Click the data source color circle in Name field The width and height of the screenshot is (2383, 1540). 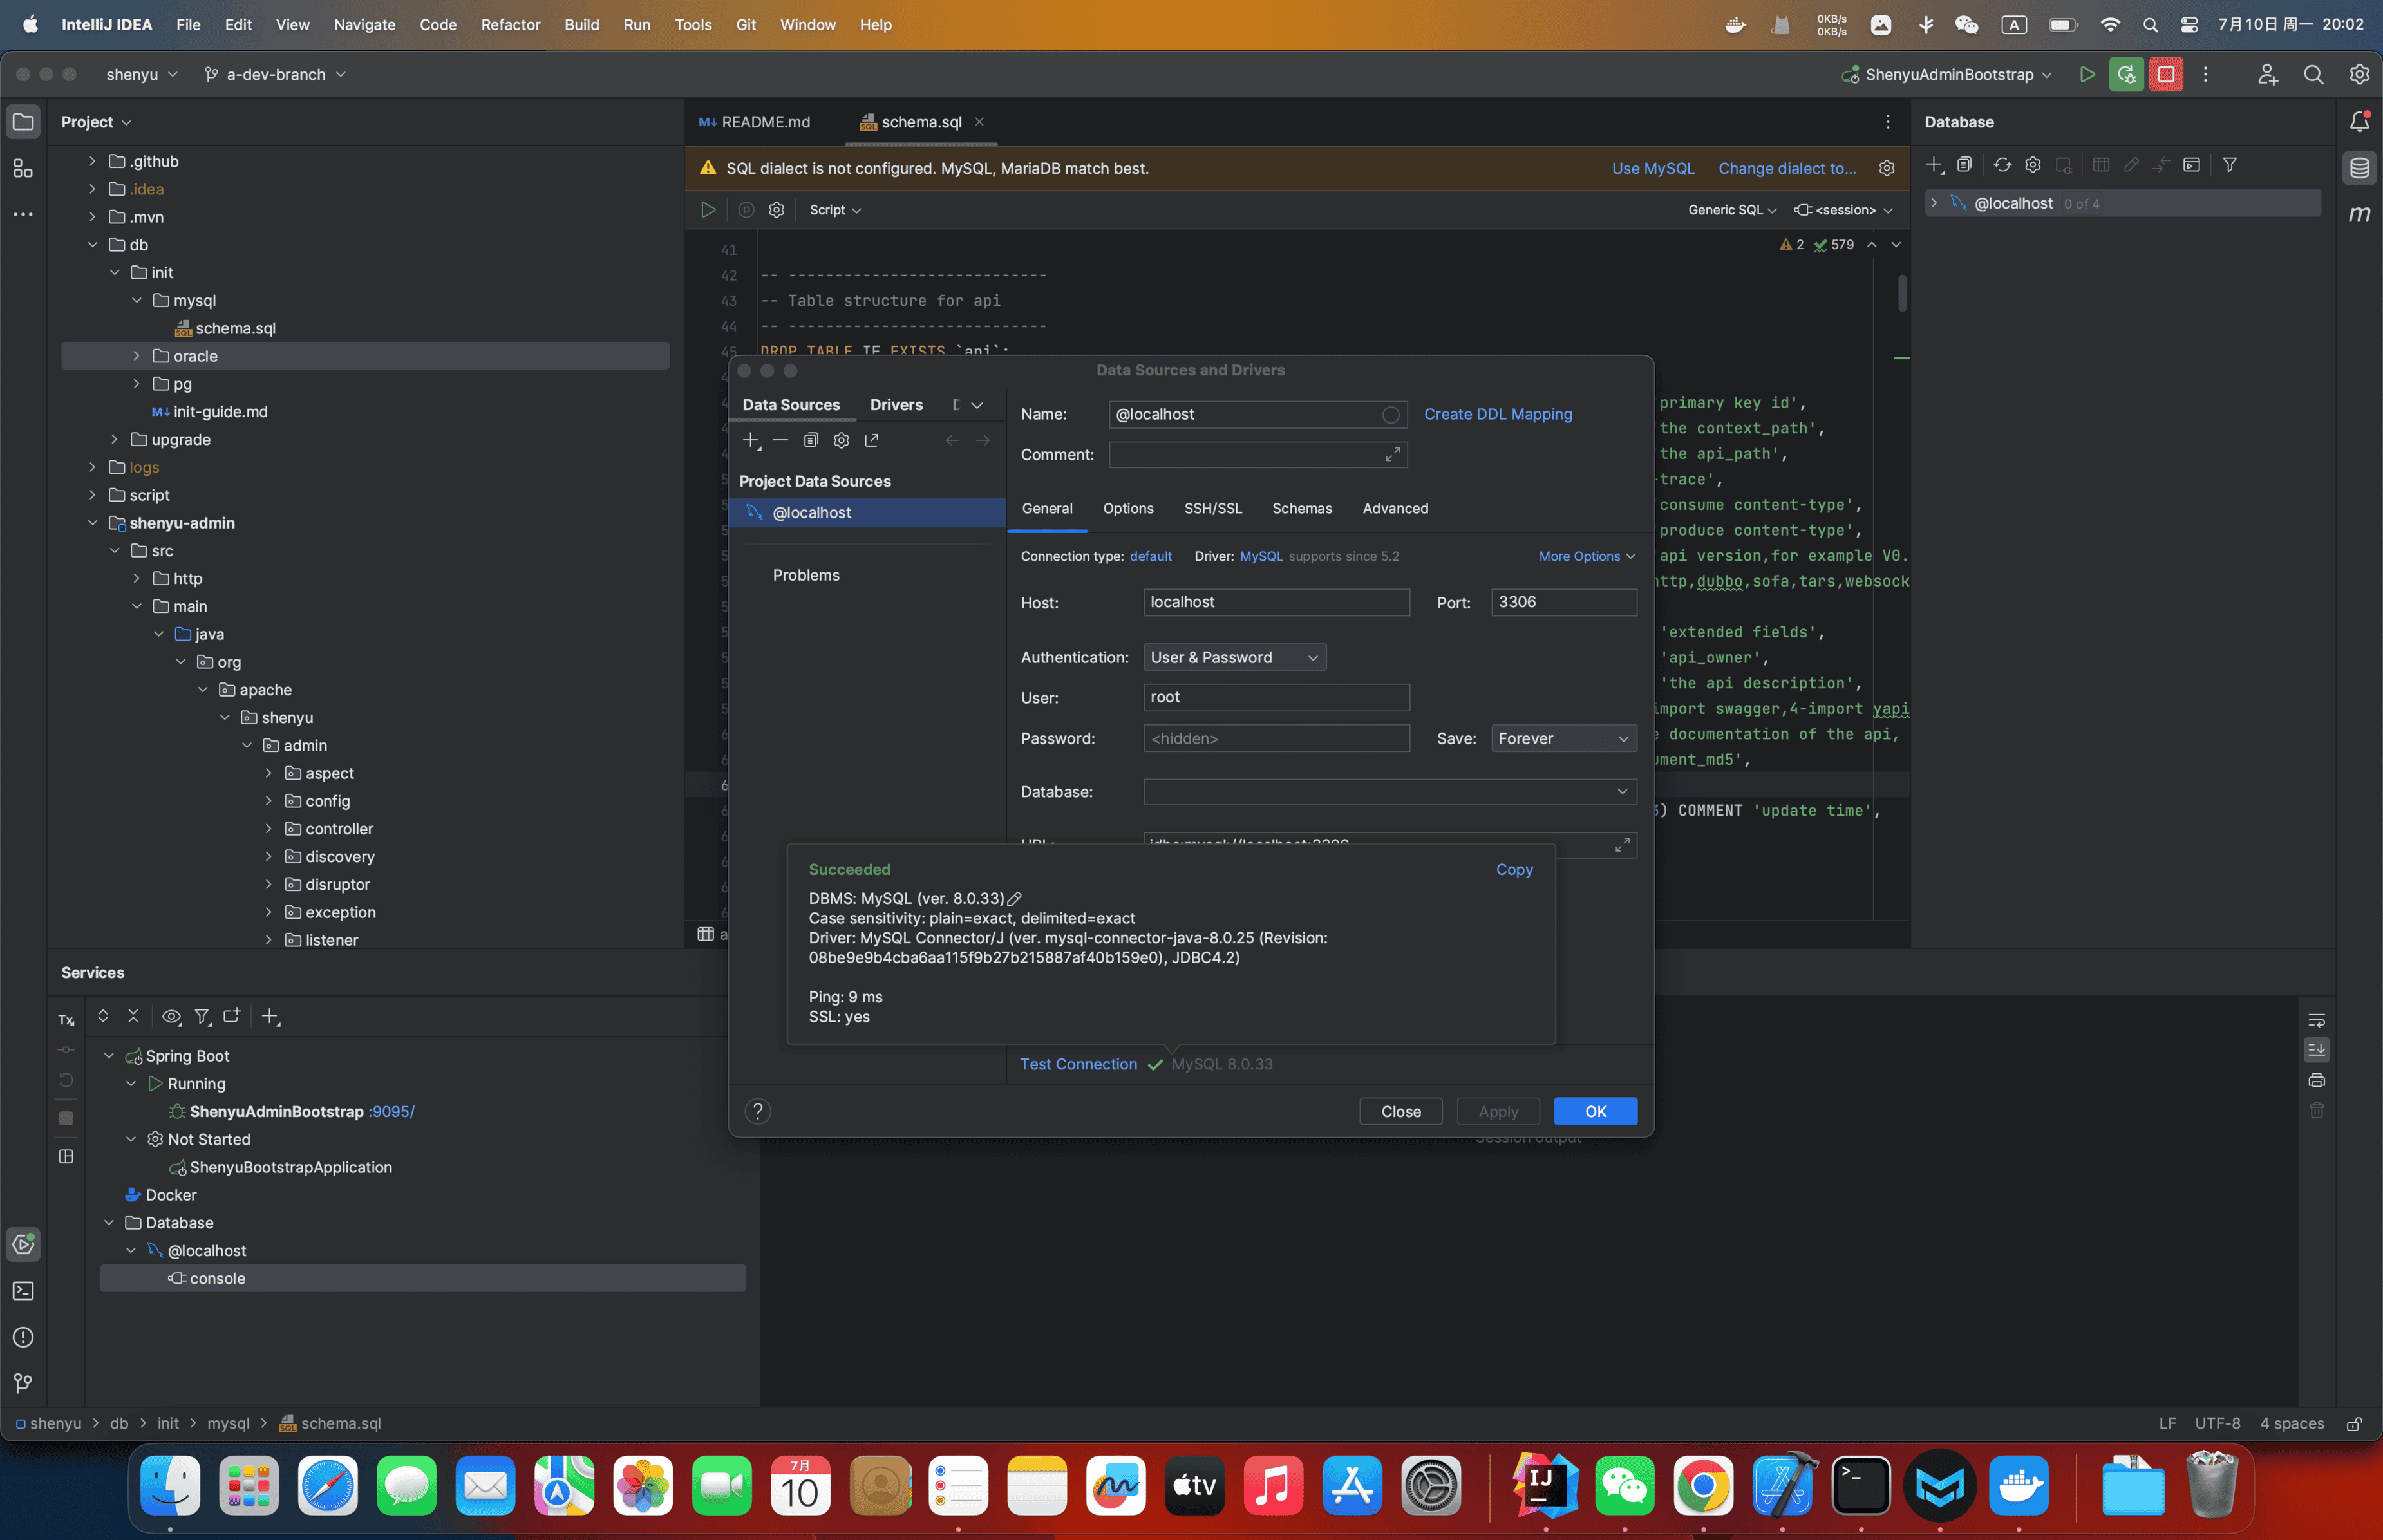[1390, 414]
